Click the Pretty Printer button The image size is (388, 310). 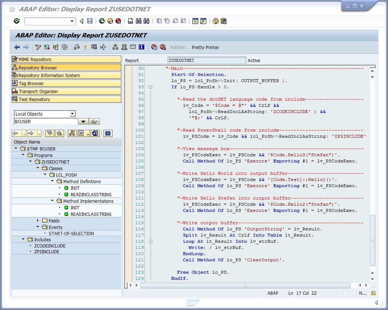coord(205,48)
